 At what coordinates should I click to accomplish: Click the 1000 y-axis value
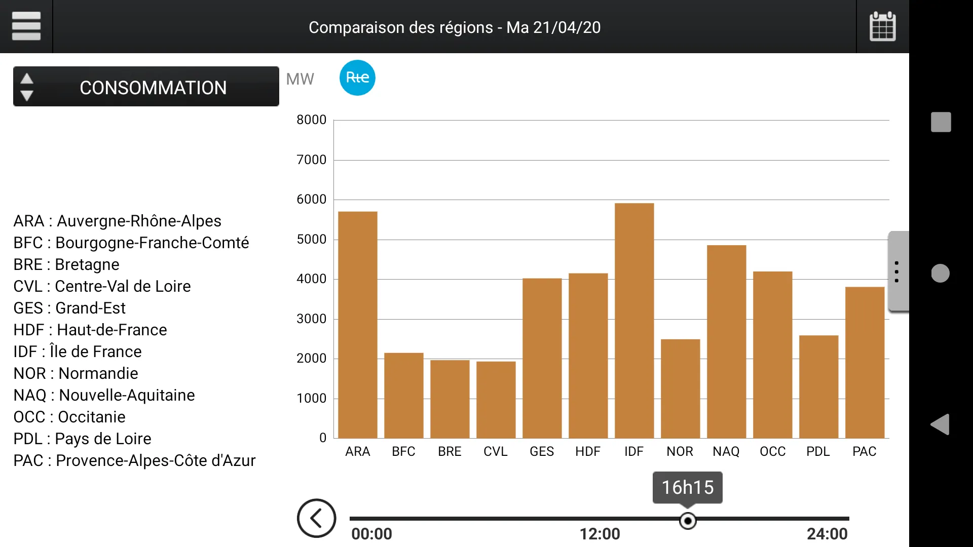point(312,399)
